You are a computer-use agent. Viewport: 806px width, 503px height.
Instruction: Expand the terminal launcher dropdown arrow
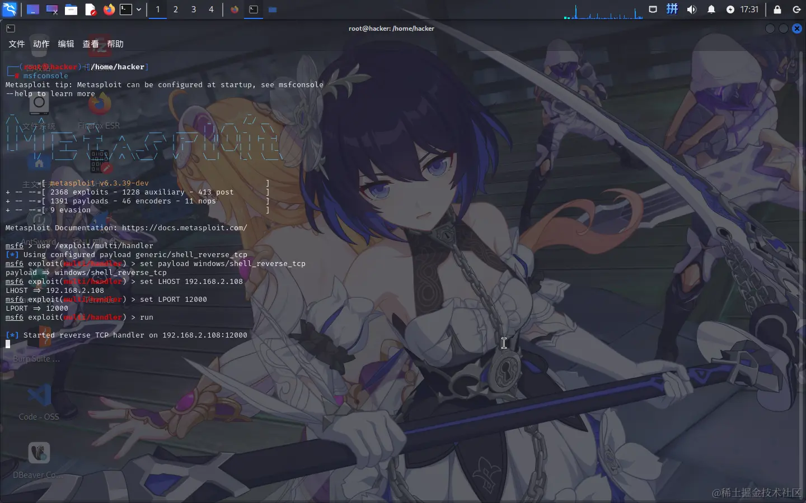click(139, 10)
